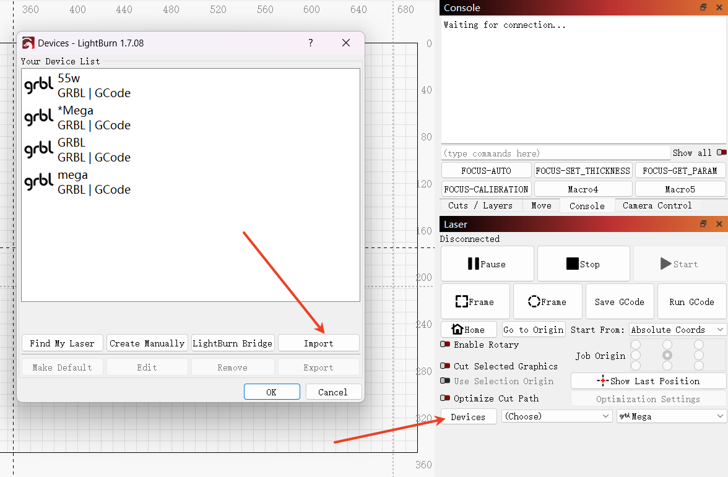Screen dimensions: 728x477
Task: Click the Run GCode button
Action: tap(692, 302)
